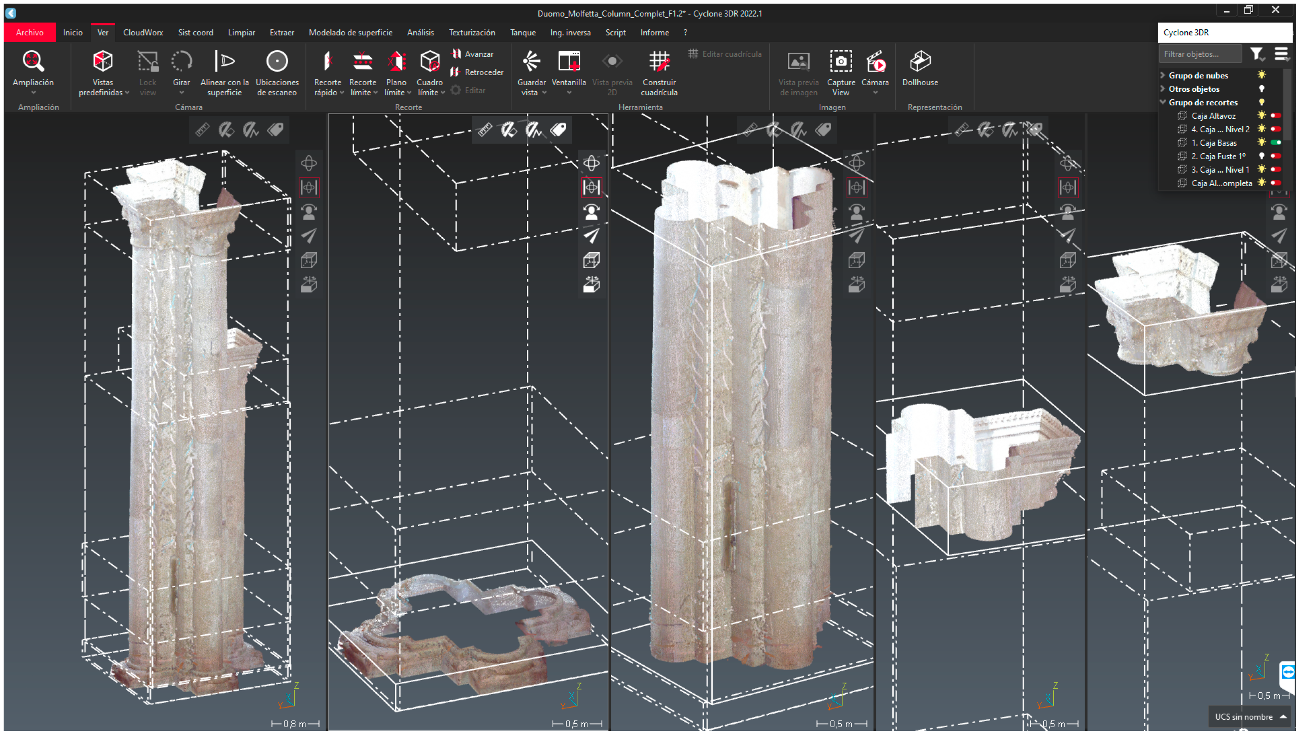Collapse the Grupo de recortes group

click(1163, 102)
